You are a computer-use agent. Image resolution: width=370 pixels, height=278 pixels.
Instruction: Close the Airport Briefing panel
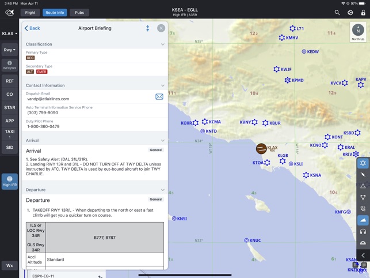coord(161,28)
